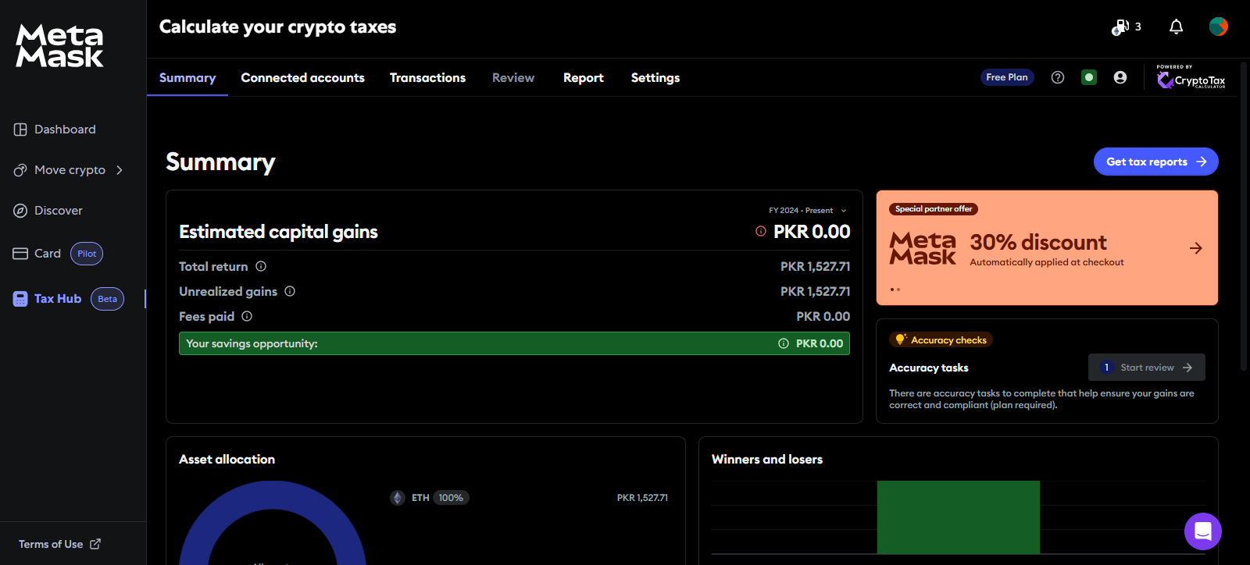Click Start review button

click(x=1147, y=368)
